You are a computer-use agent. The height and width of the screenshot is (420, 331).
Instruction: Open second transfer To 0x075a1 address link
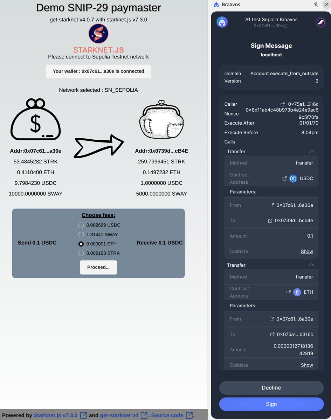click(x=272, y=335)
